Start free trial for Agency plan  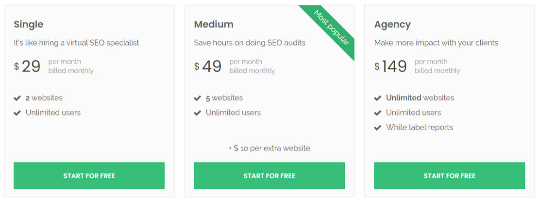coord(449,176)
